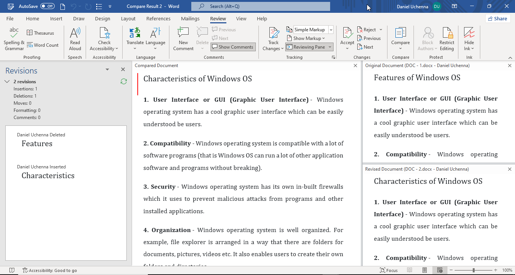This screenshot has height=275, width=515.
Task: Insert a New Comment
Action: pyautogui.click(x=183, y=39)
